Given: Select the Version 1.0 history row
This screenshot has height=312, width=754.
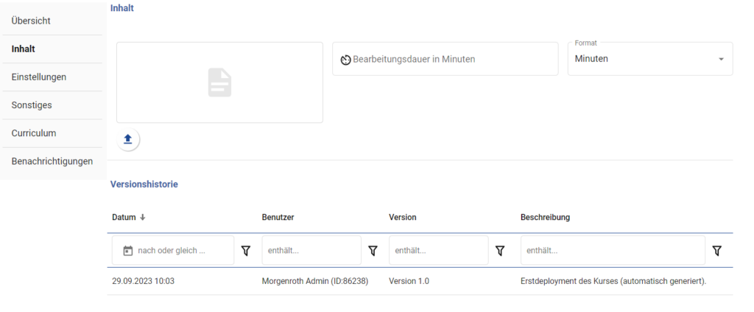Looking at the screenshot, I should tap(420, 281).
